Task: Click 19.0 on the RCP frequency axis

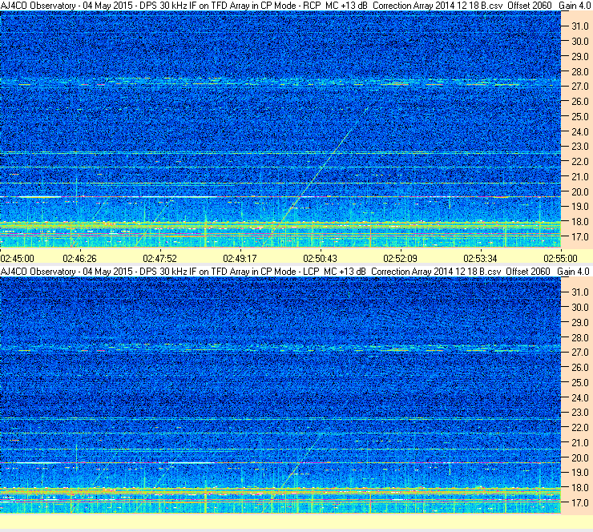Action: pos(579,207)
